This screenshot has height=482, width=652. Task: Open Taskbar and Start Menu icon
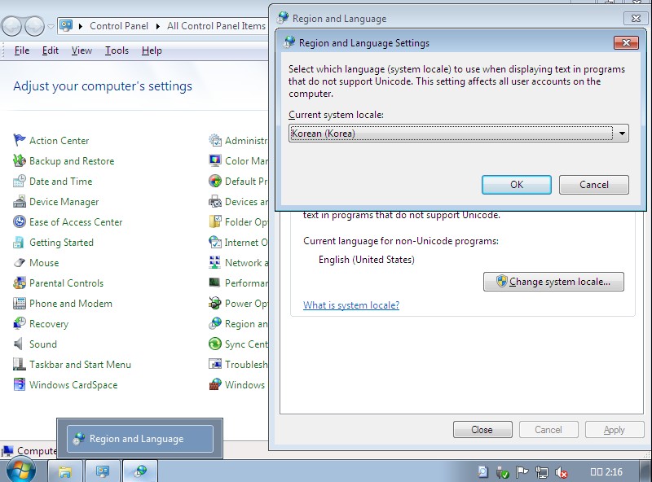19,365
